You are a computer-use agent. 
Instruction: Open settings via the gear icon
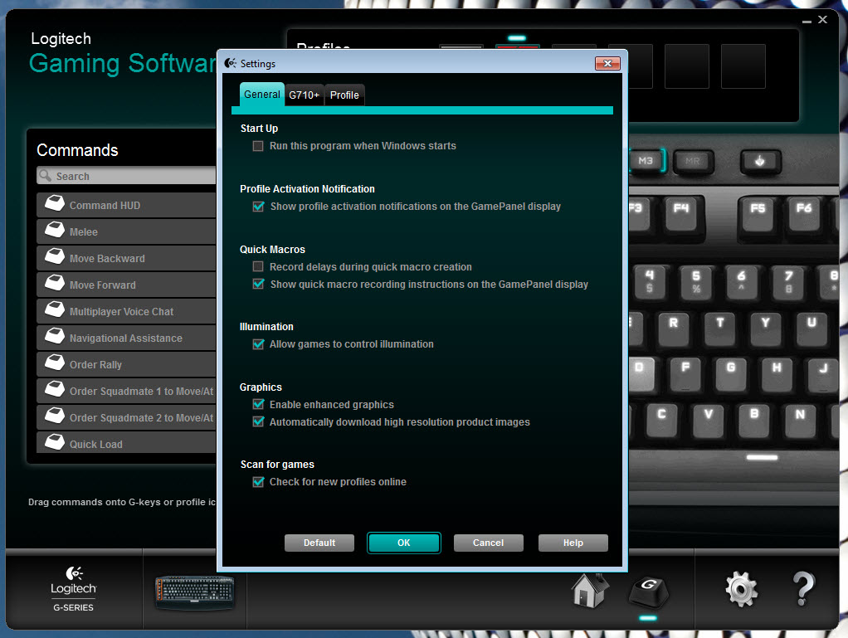pyautogui.click(x=742, y=589)
